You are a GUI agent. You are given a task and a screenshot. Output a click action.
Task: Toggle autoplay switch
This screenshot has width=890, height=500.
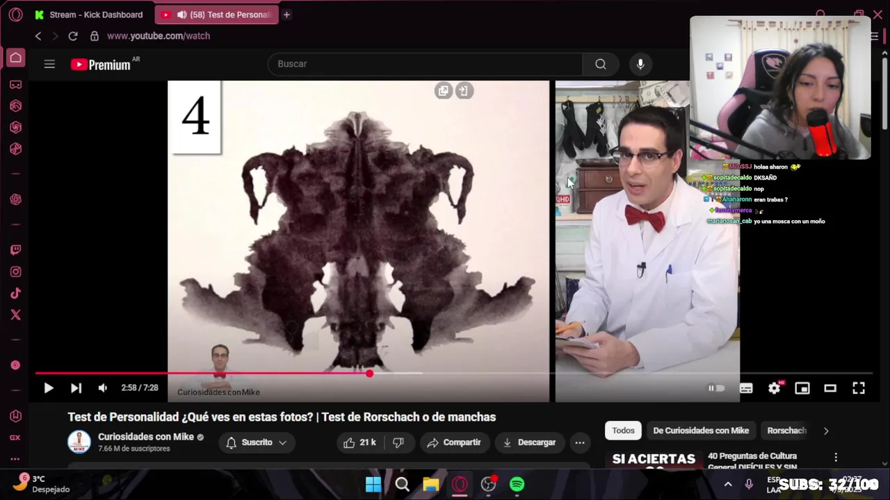coord(716,388)
